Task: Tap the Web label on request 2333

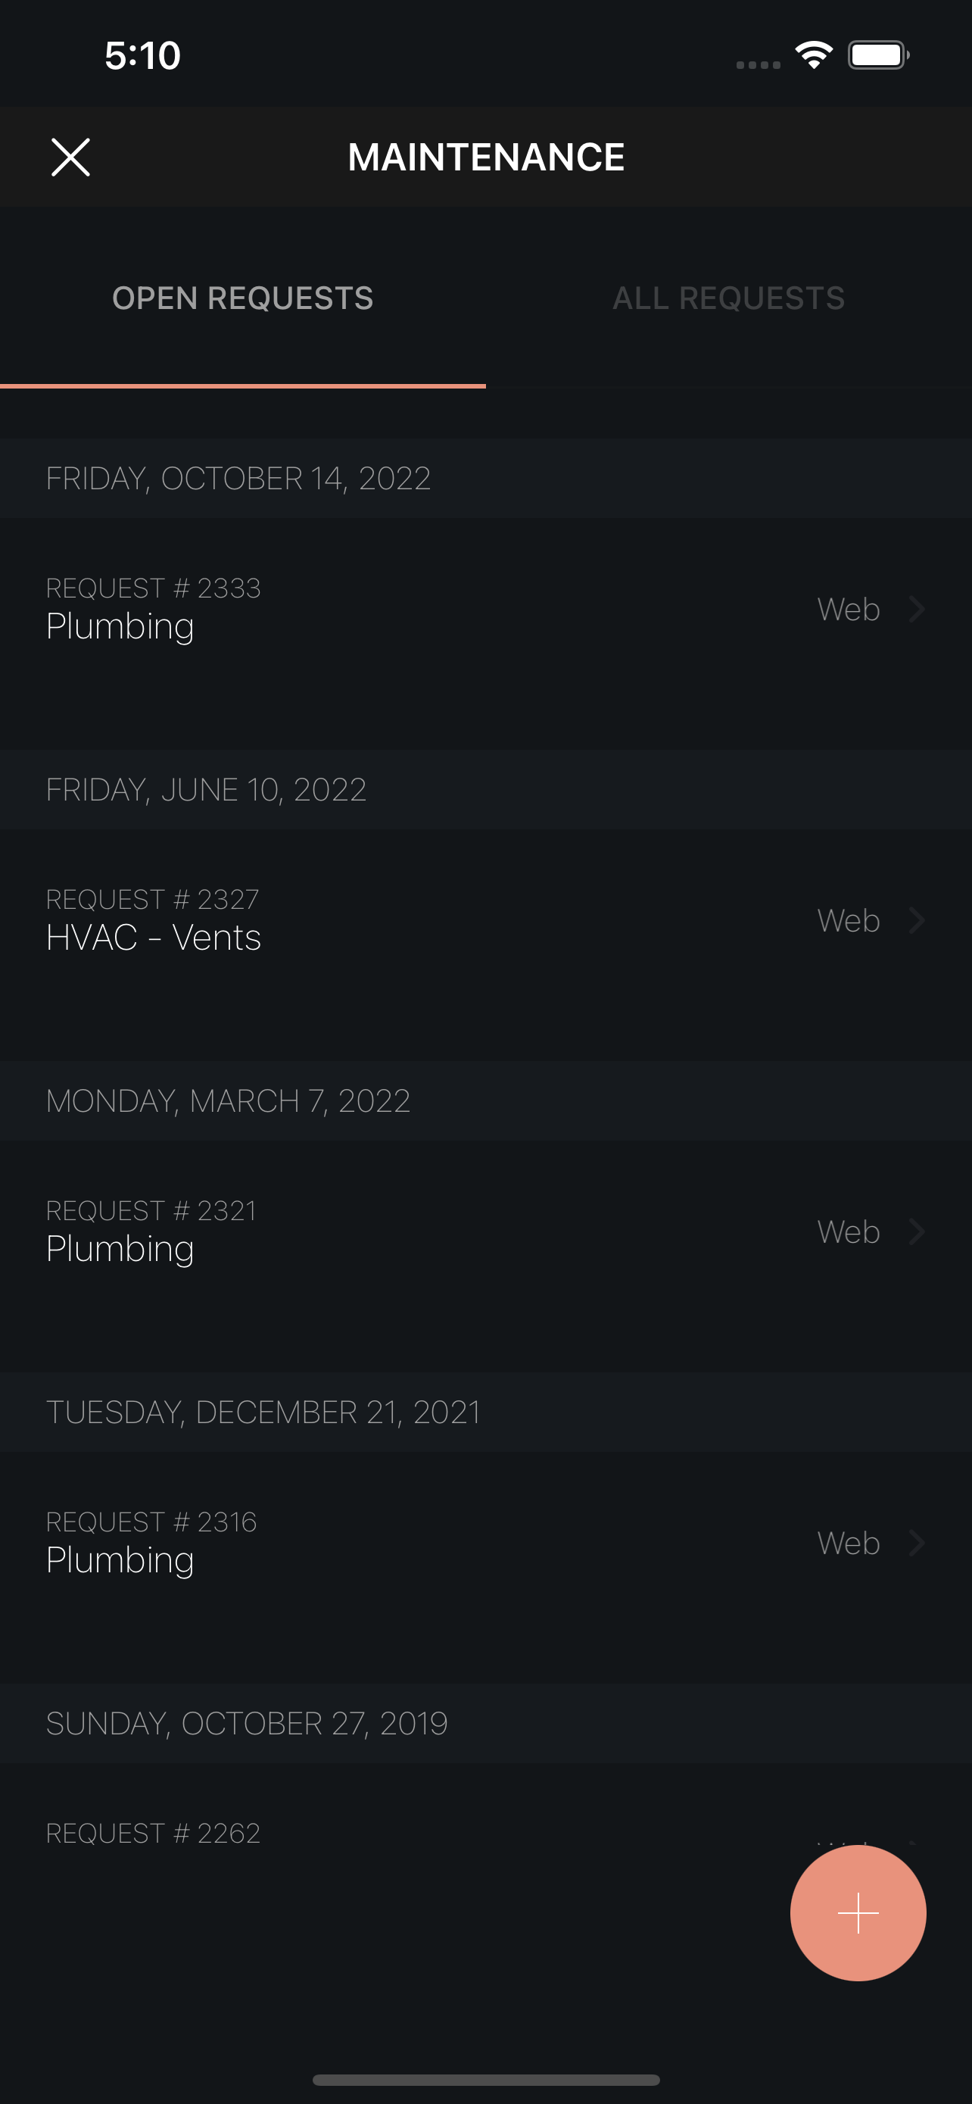Action: [849, 609]
